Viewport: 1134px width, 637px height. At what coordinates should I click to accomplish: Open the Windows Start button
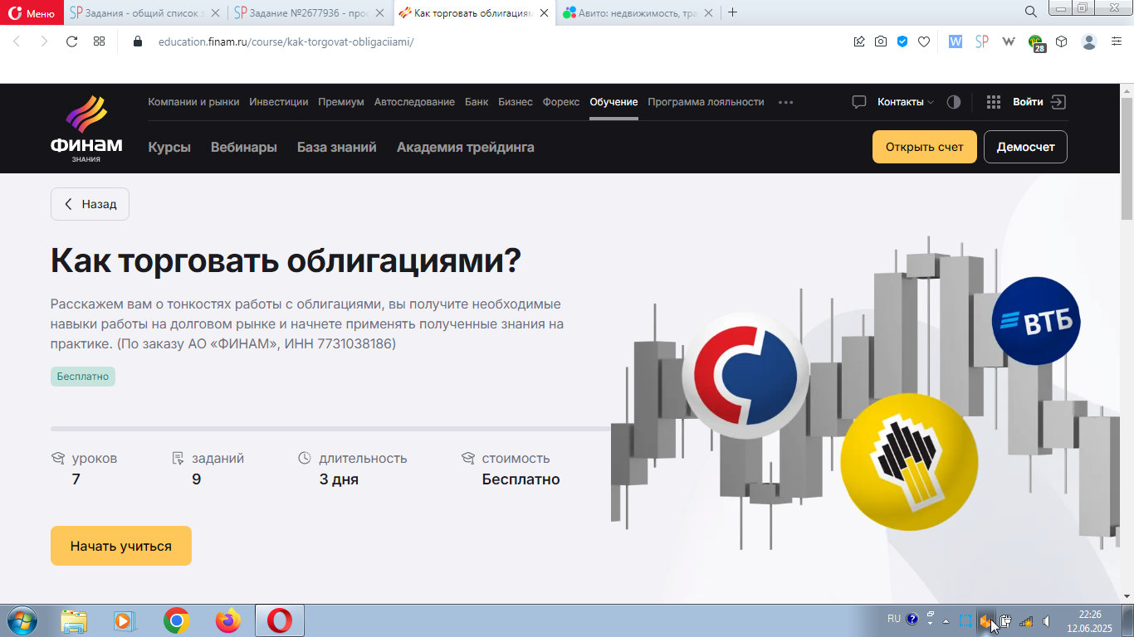pos(21,620)
